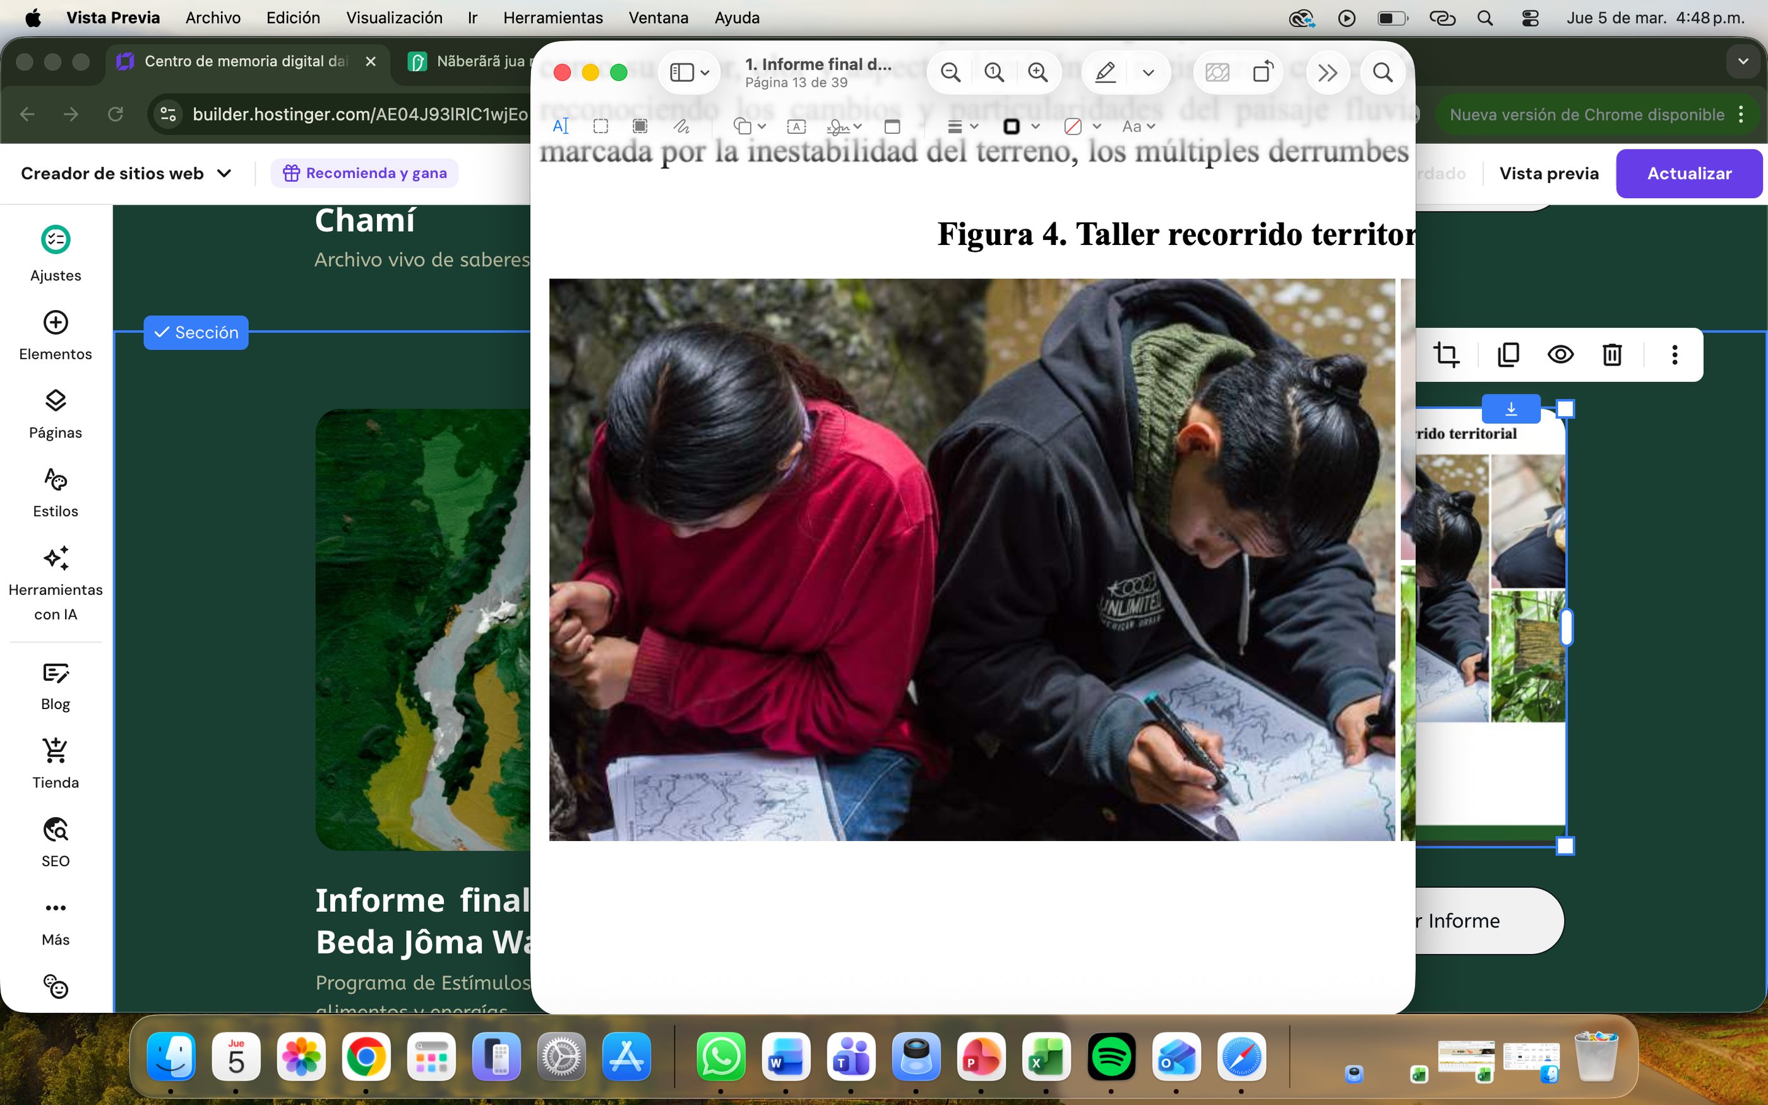This screenshot has height=1105, width=1768.
Task: Rotate the page with rotate icon
Action: [x=1263, y=73]
